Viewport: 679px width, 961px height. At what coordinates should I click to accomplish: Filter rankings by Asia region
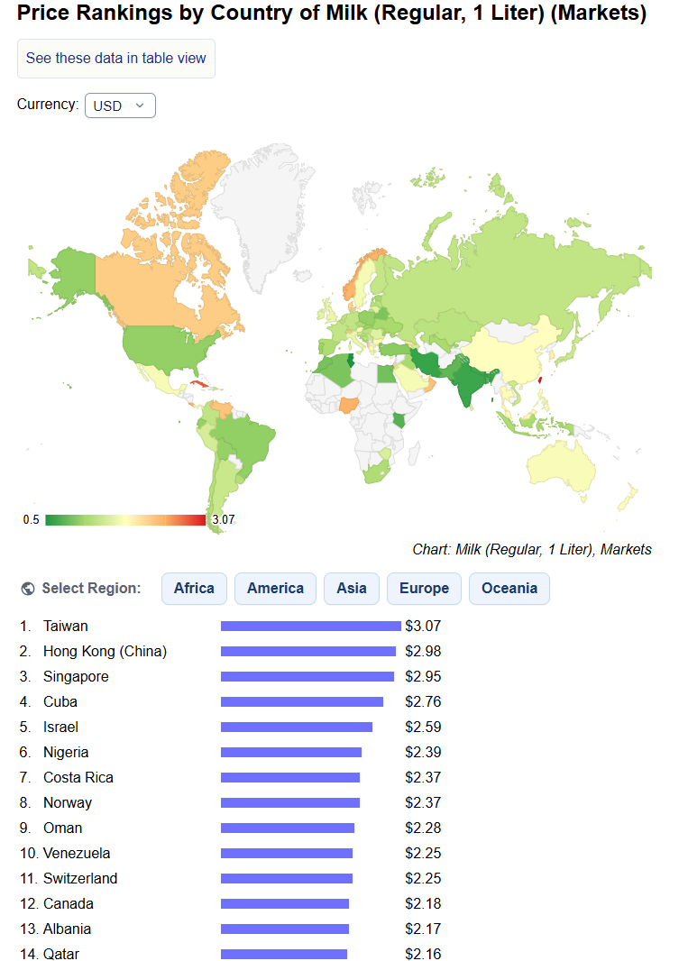[x=352, y=589]
